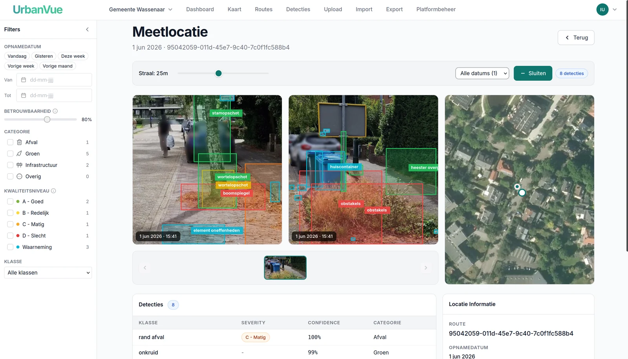Open the Gemeente Wassenaar dropdown
This screenshot has height=359, width=628.
[x=141, y=9]
